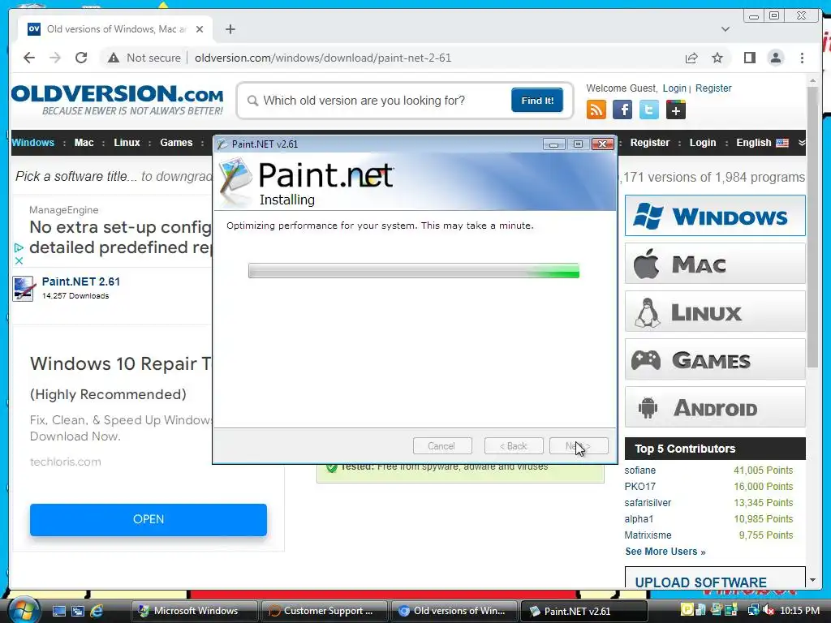Screen dimensions: 831x623
Task: Open contributor sofiane's profile
Action: click(639, 470)
